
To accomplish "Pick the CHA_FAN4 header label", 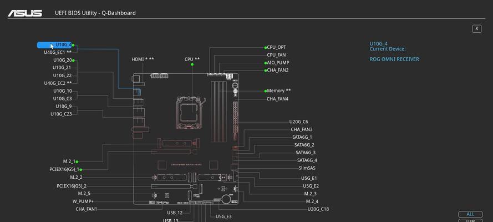I will click(x=277, y=99).
